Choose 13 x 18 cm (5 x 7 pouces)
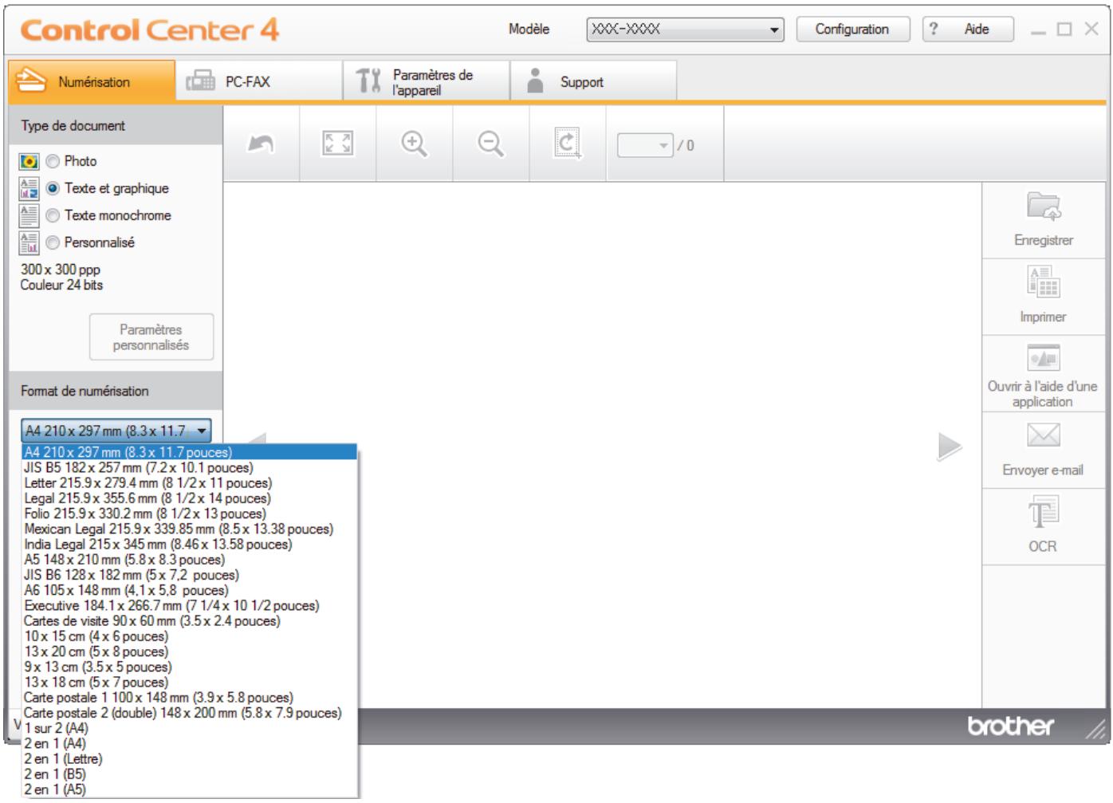 coord(190,682)
